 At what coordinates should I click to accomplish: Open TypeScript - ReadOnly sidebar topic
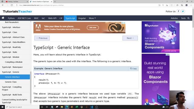click(12, 47)
